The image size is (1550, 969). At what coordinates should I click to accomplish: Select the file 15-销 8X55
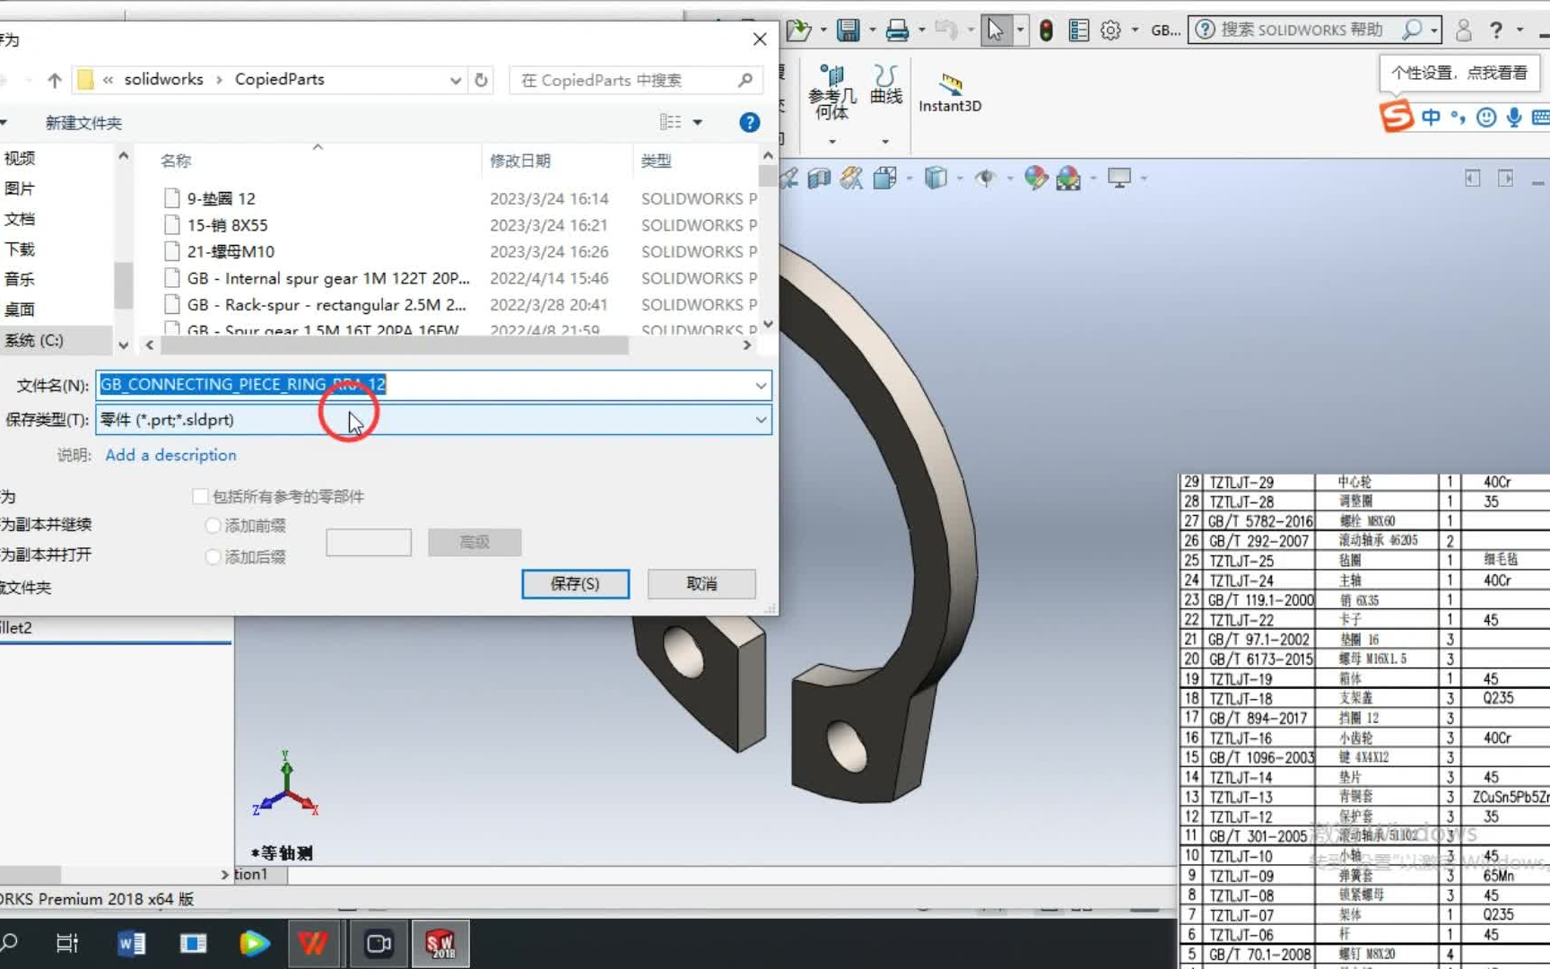tap(227, 225)
